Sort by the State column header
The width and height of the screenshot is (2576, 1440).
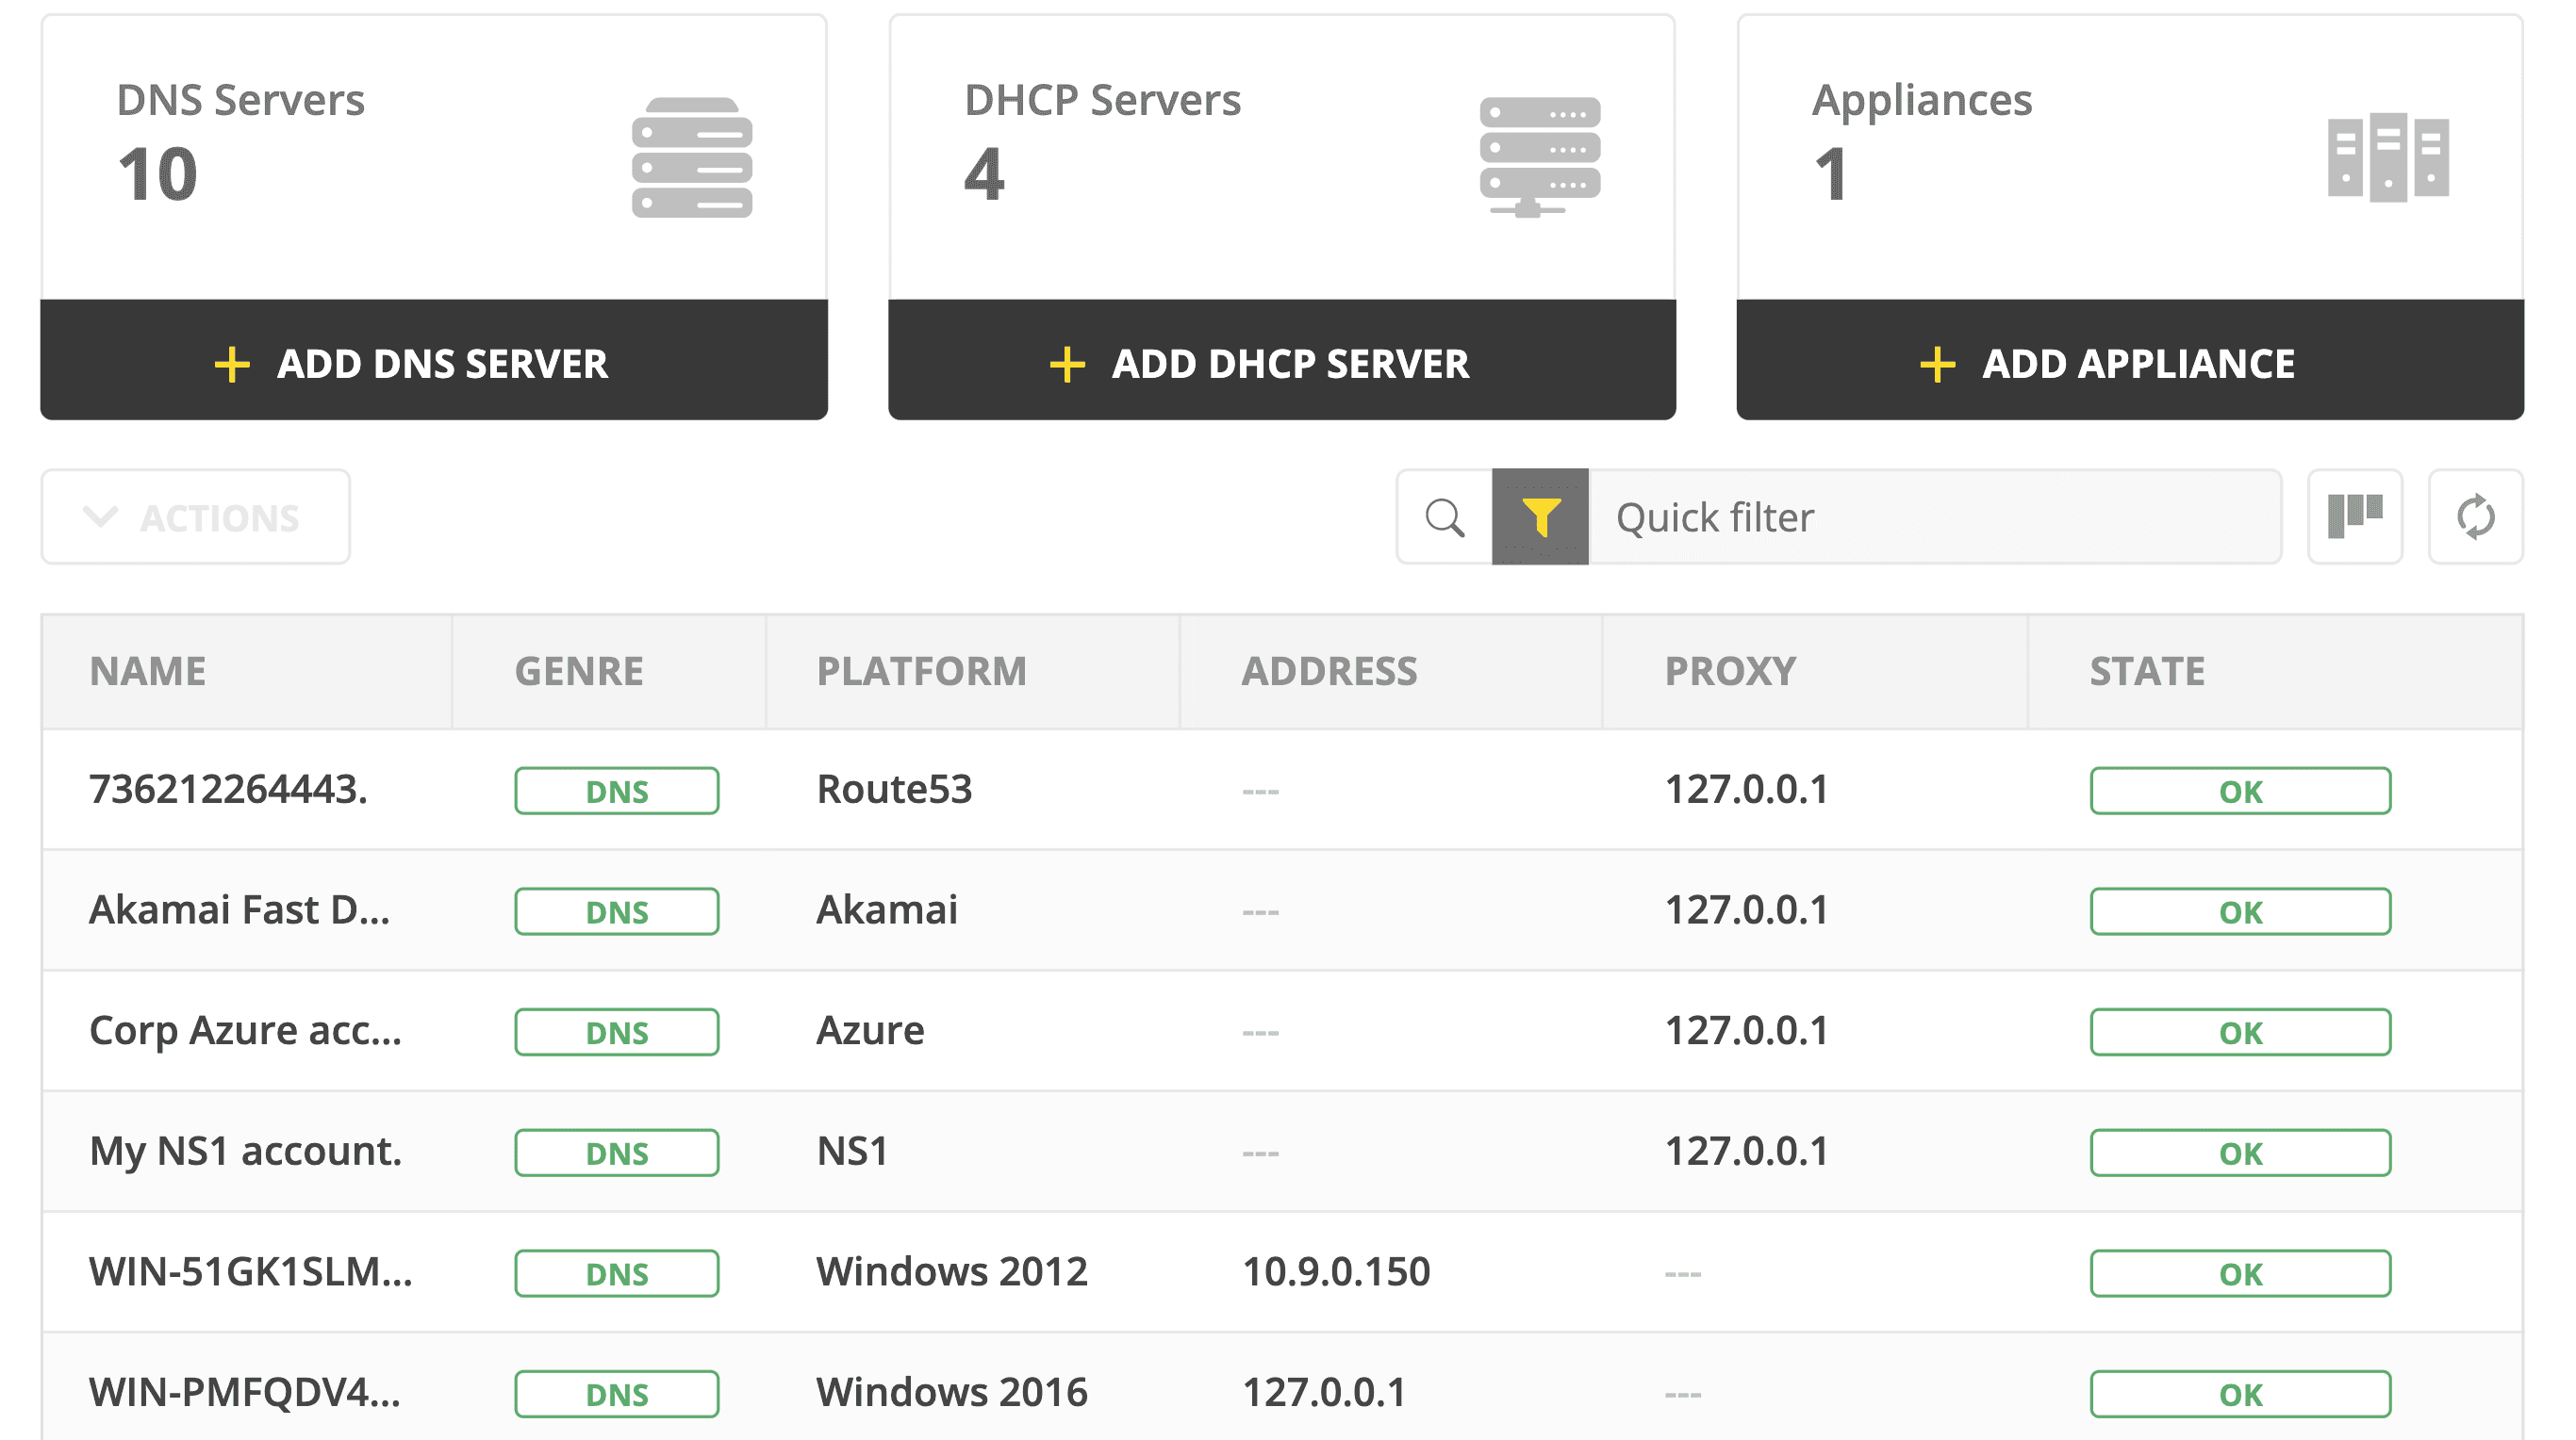pos(2147,672)
